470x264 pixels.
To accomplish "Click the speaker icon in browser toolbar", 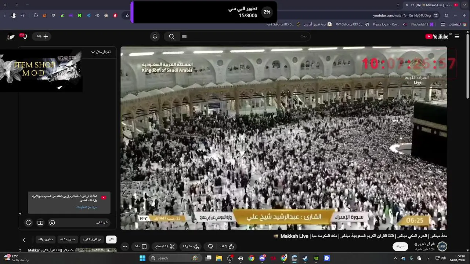I will [97, 15].
